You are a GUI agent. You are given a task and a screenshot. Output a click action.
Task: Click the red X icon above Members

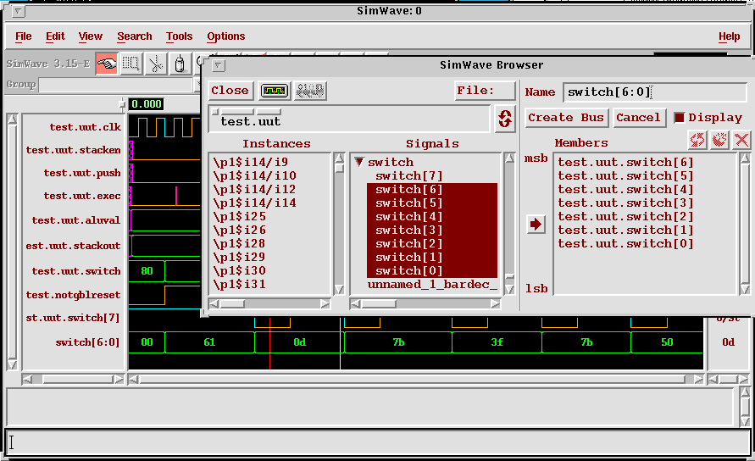point(741,140)
